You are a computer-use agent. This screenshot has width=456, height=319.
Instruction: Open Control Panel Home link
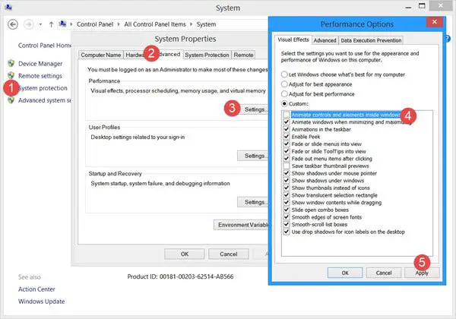pos(45,46)
